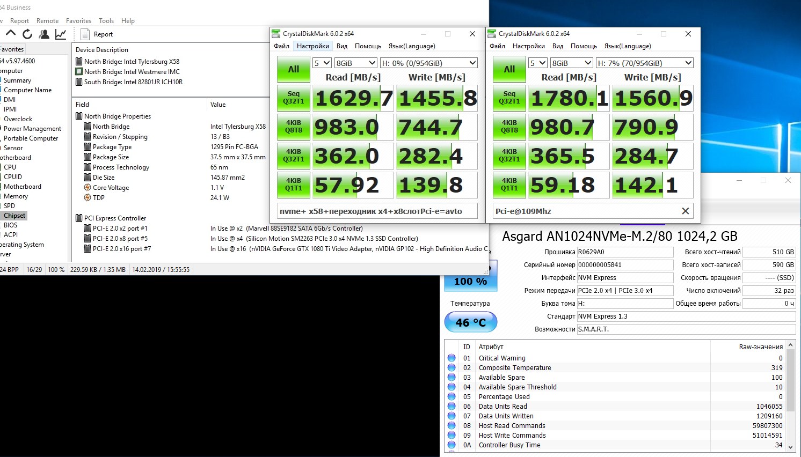Click the Прошивка field showing R0629A0
Image resolution: width=801 pixels, height=457 pixels.
[x=625, y=252]
